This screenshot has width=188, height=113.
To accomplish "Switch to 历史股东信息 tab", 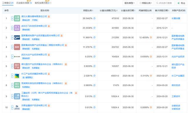I will point(24,3).
